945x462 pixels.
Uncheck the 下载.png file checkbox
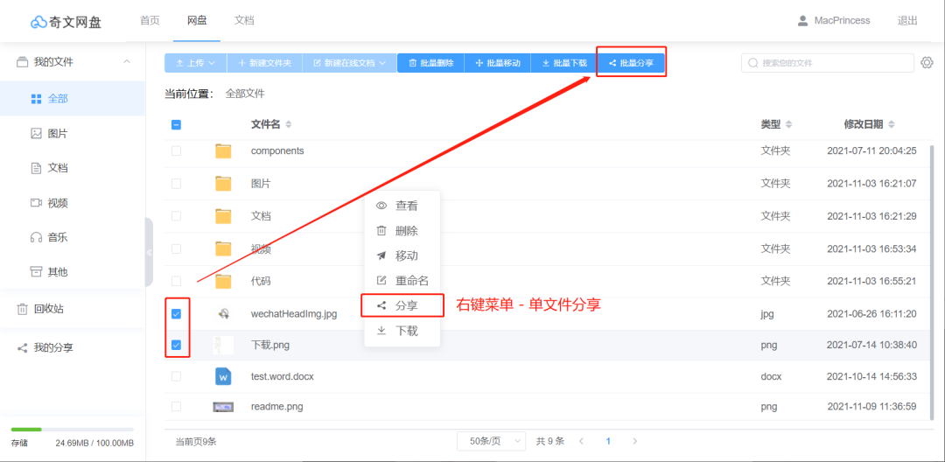coord(176,345)
